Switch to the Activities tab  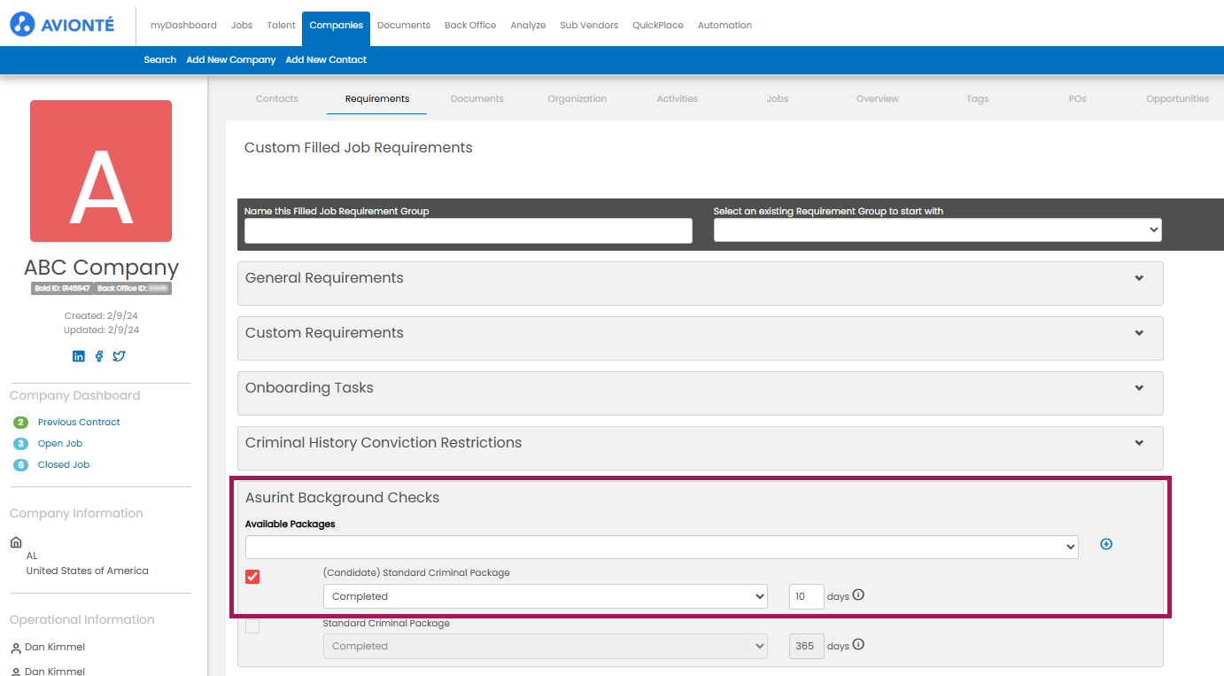[x=678, y=98]
